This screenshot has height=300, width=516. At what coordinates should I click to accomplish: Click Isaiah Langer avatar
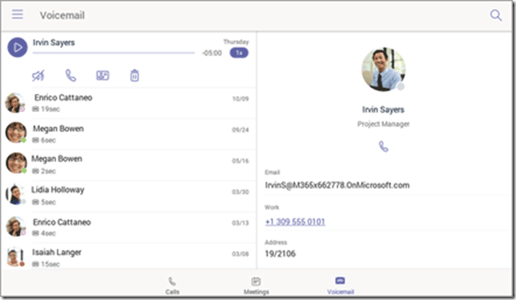point(16,257)
